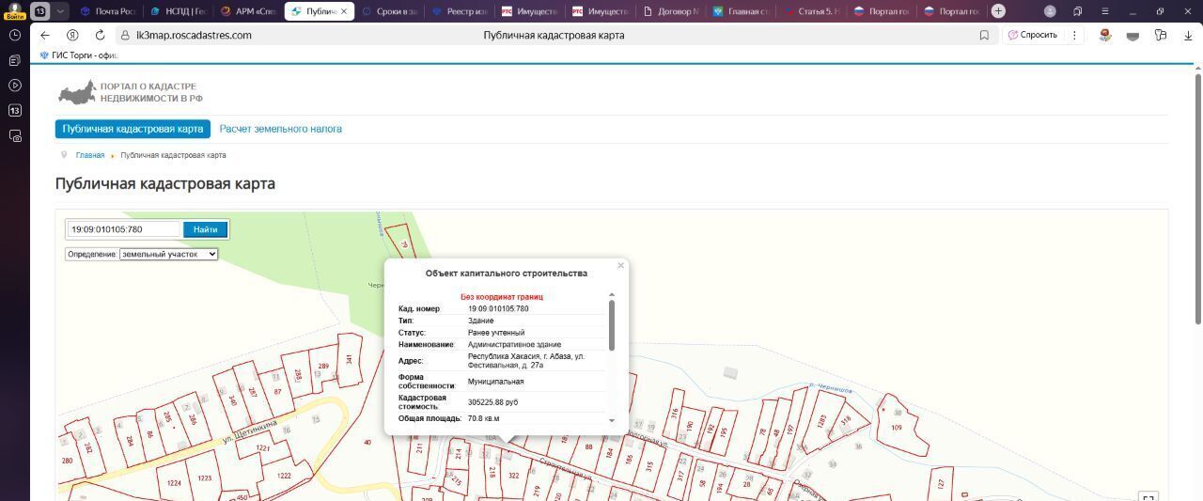Open the three-dot menu next to Спросить
This screenshot has width=1203, height=501.
point(1073,35)
